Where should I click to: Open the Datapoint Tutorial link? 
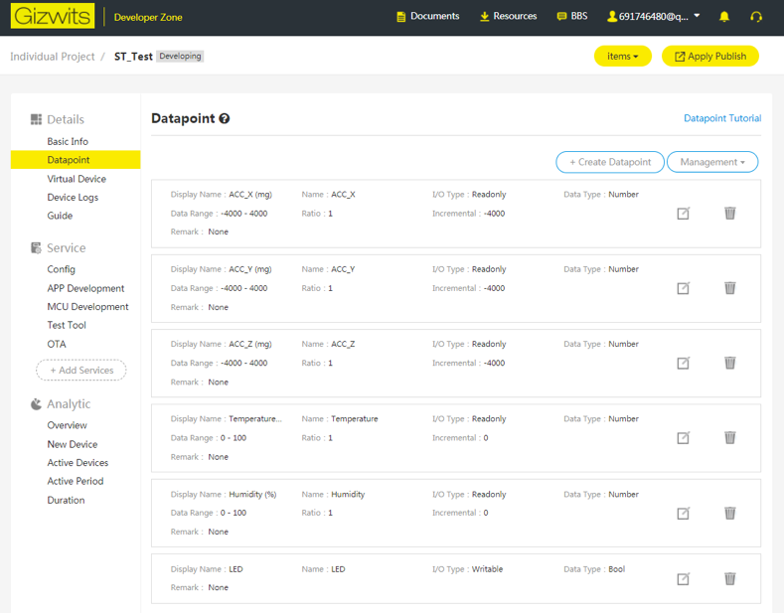(x=722, y=118)
